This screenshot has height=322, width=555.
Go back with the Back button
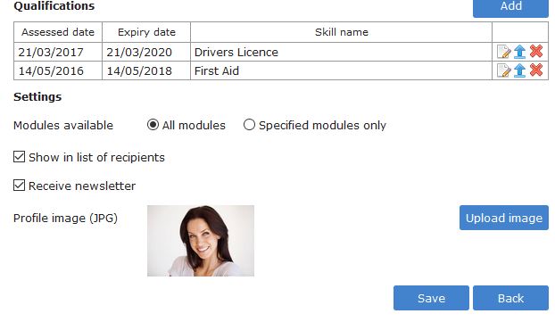coord(510,298)
